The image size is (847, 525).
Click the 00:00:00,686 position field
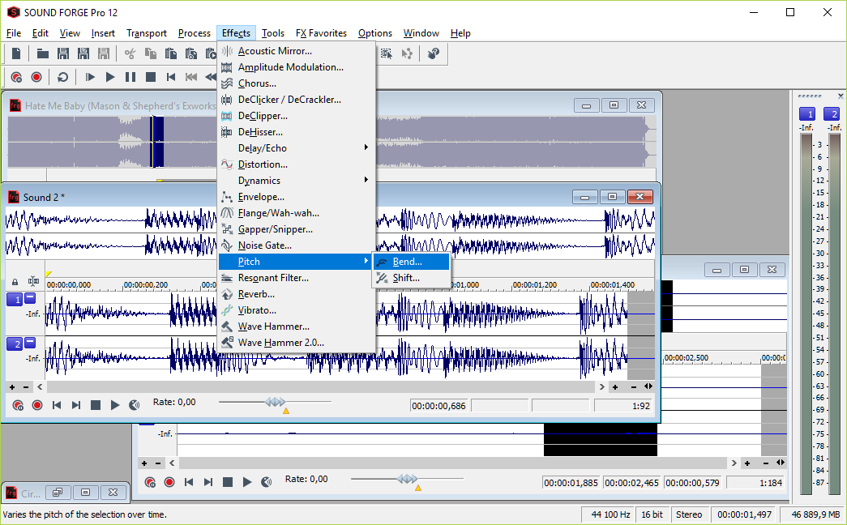click(x=439, y=406)
